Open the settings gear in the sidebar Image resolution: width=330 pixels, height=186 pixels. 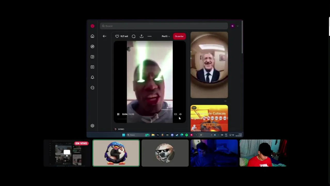[x=92, y=126]
